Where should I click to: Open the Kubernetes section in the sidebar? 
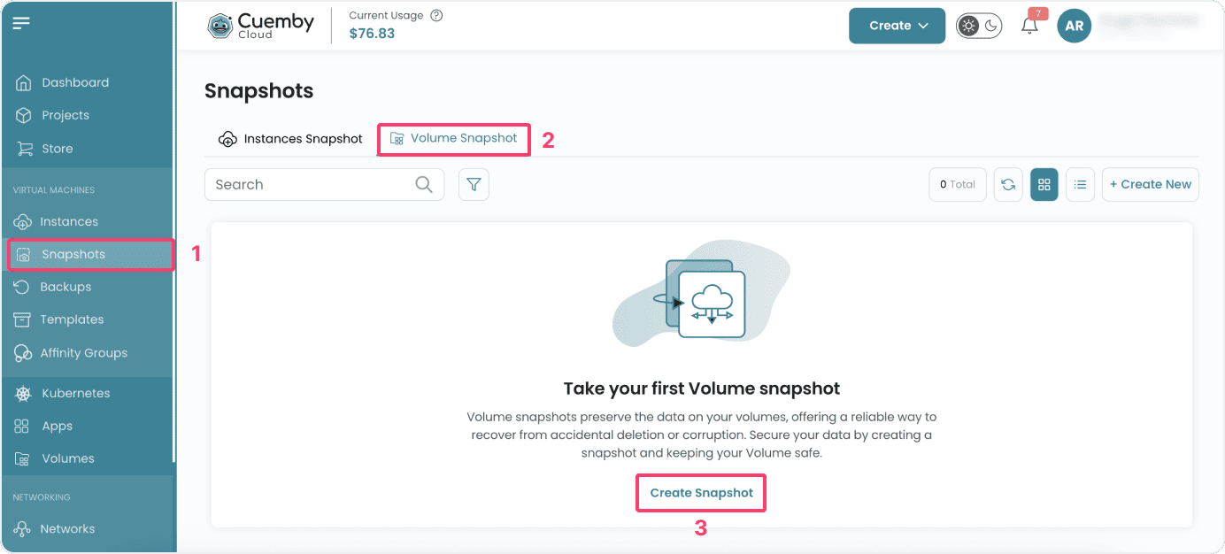click(x=75, y=392)
